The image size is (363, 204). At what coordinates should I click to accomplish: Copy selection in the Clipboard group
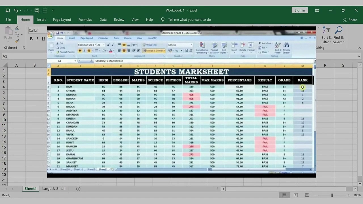click(x=17, y=35)
